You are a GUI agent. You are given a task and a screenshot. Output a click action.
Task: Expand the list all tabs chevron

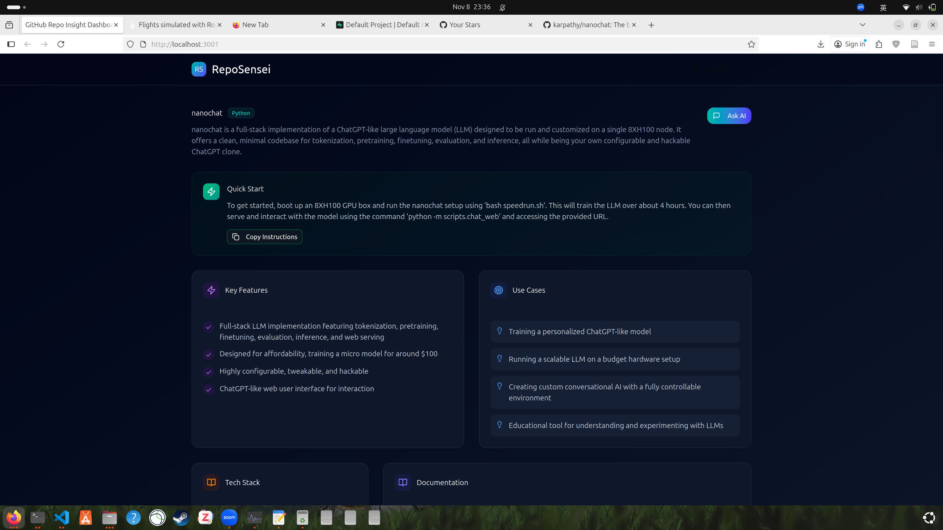pos(862,25)
